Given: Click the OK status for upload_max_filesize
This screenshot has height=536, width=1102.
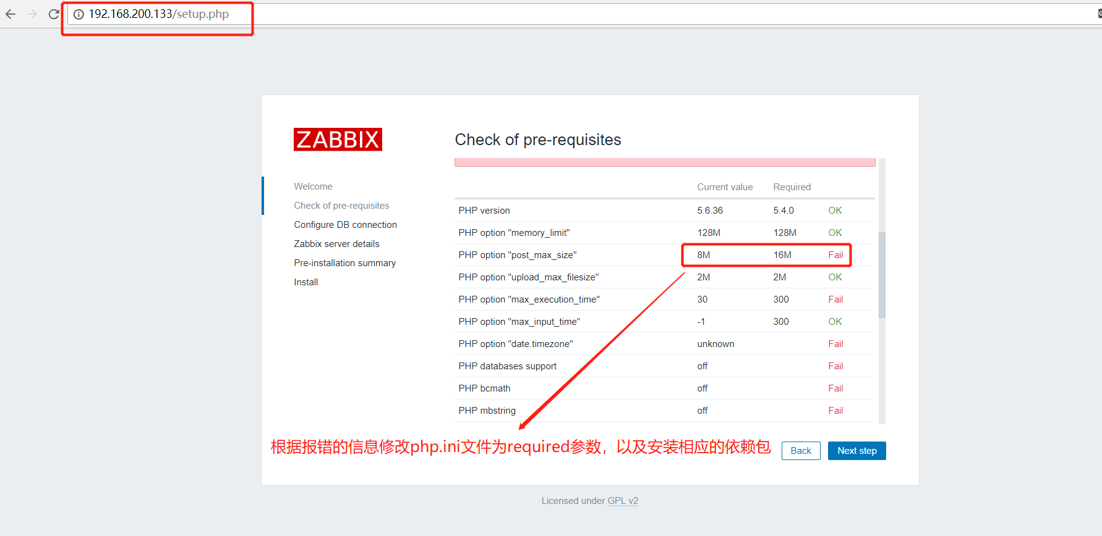Looking at the screenshot, I should 835,277.
